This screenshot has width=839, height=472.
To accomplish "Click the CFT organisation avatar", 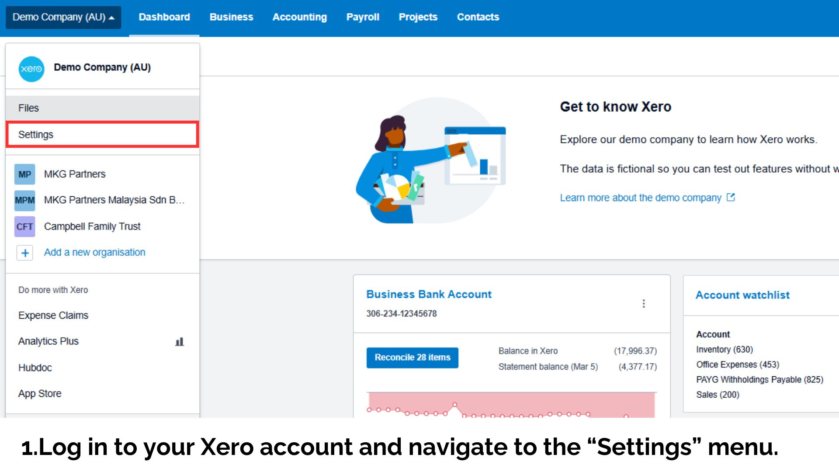I will [x=24, y=226].
